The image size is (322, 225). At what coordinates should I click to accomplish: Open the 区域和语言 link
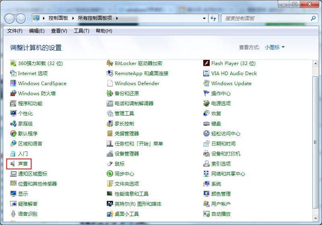[x=30, y=143]
